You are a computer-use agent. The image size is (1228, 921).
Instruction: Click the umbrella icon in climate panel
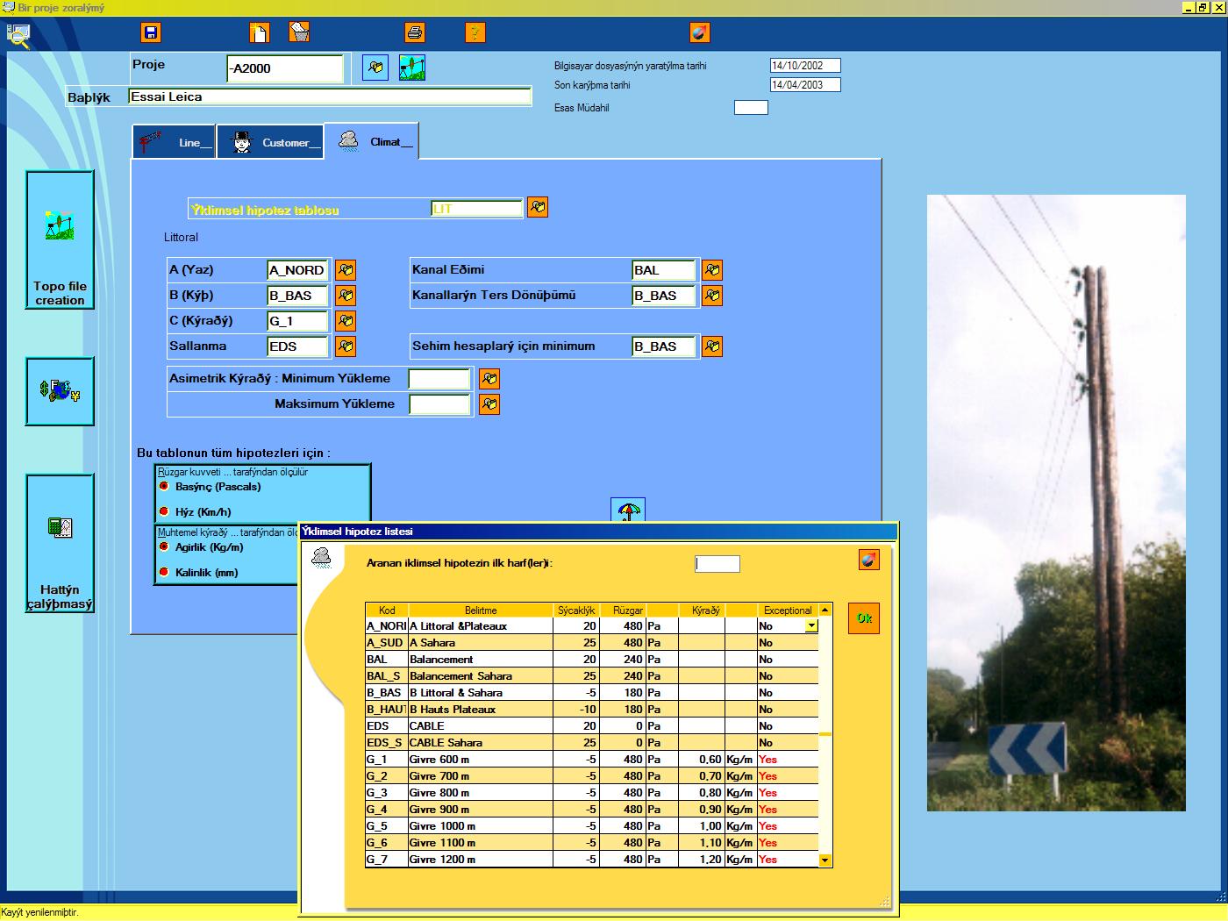pyautogui.click(x=628, y=510)
